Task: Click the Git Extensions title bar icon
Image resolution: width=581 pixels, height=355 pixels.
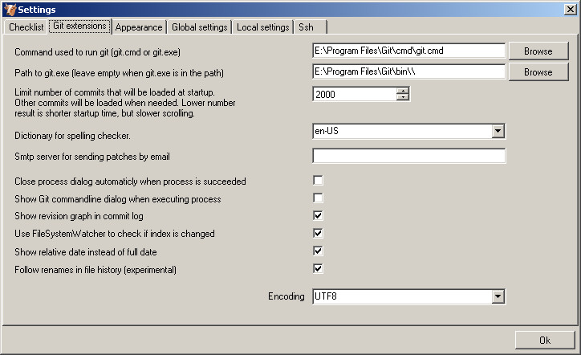Action: [x=9, y=9]
